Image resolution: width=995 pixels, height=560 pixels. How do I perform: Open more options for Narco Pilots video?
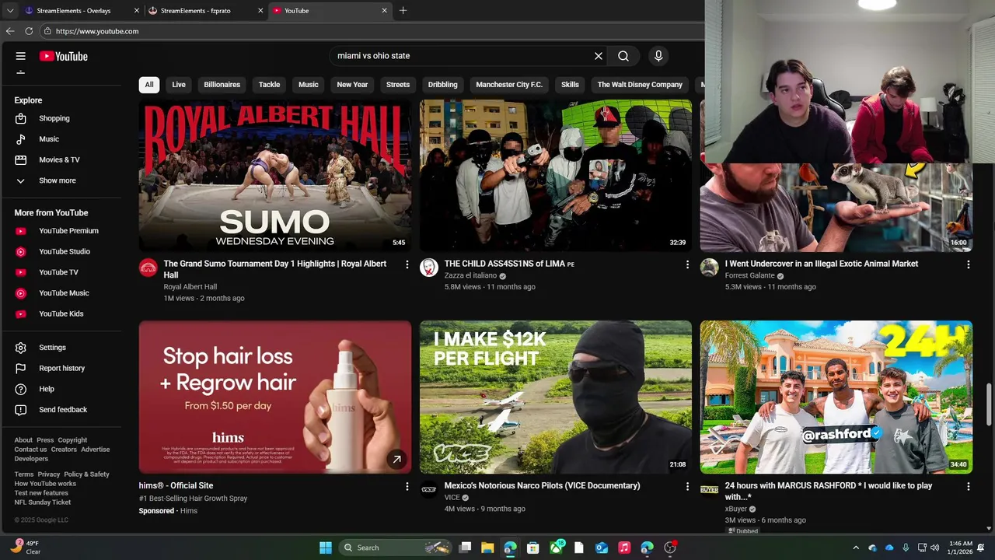coord(687,487)
